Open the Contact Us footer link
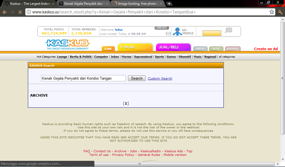Viewport: 285px width, 167px height. (x=102, y=151)
